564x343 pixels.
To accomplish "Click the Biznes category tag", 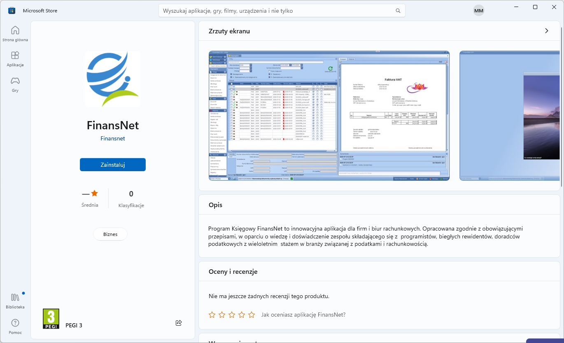I will tap(110, 234).
